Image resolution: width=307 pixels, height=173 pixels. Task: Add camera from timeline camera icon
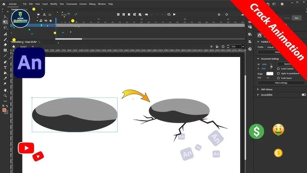point(38,14)
